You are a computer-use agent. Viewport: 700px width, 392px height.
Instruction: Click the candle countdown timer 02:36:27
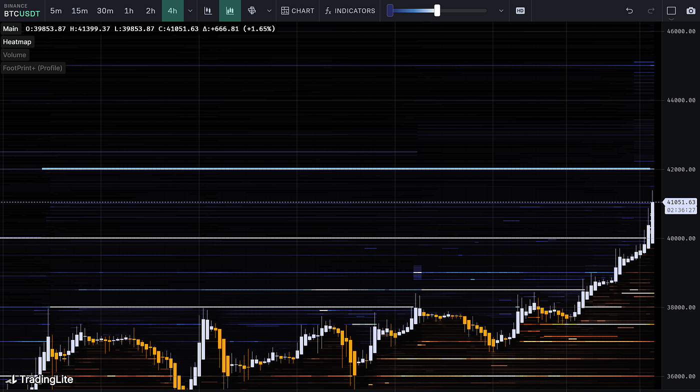point(681,210)
